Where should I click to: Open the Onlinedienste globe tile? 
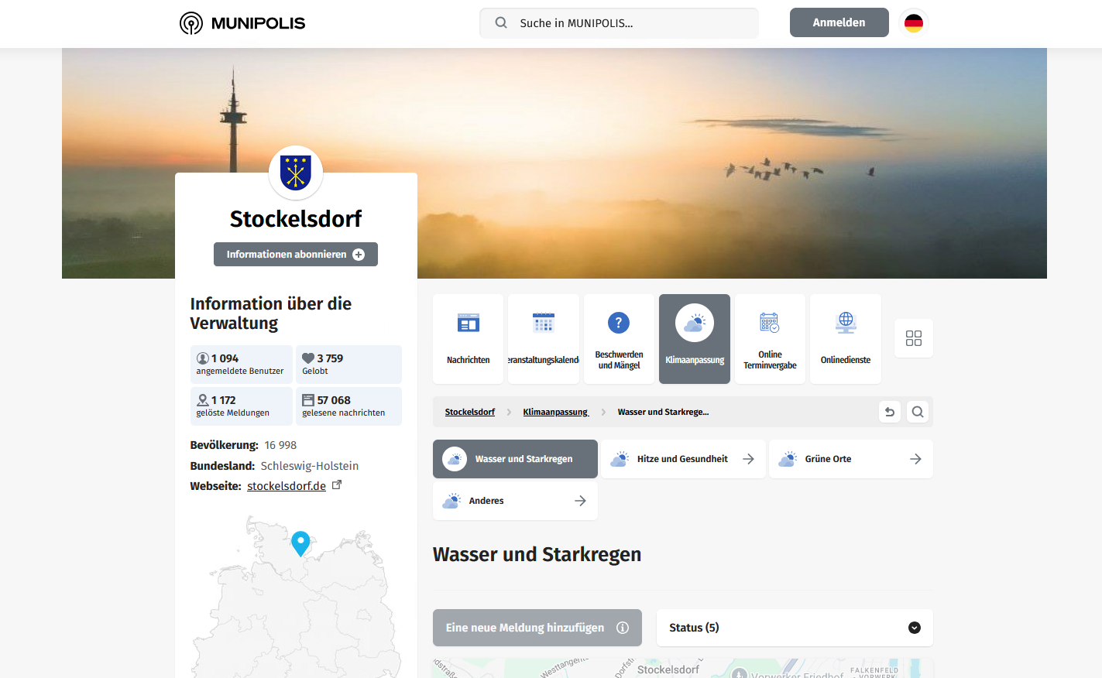(x=846, y=339)
